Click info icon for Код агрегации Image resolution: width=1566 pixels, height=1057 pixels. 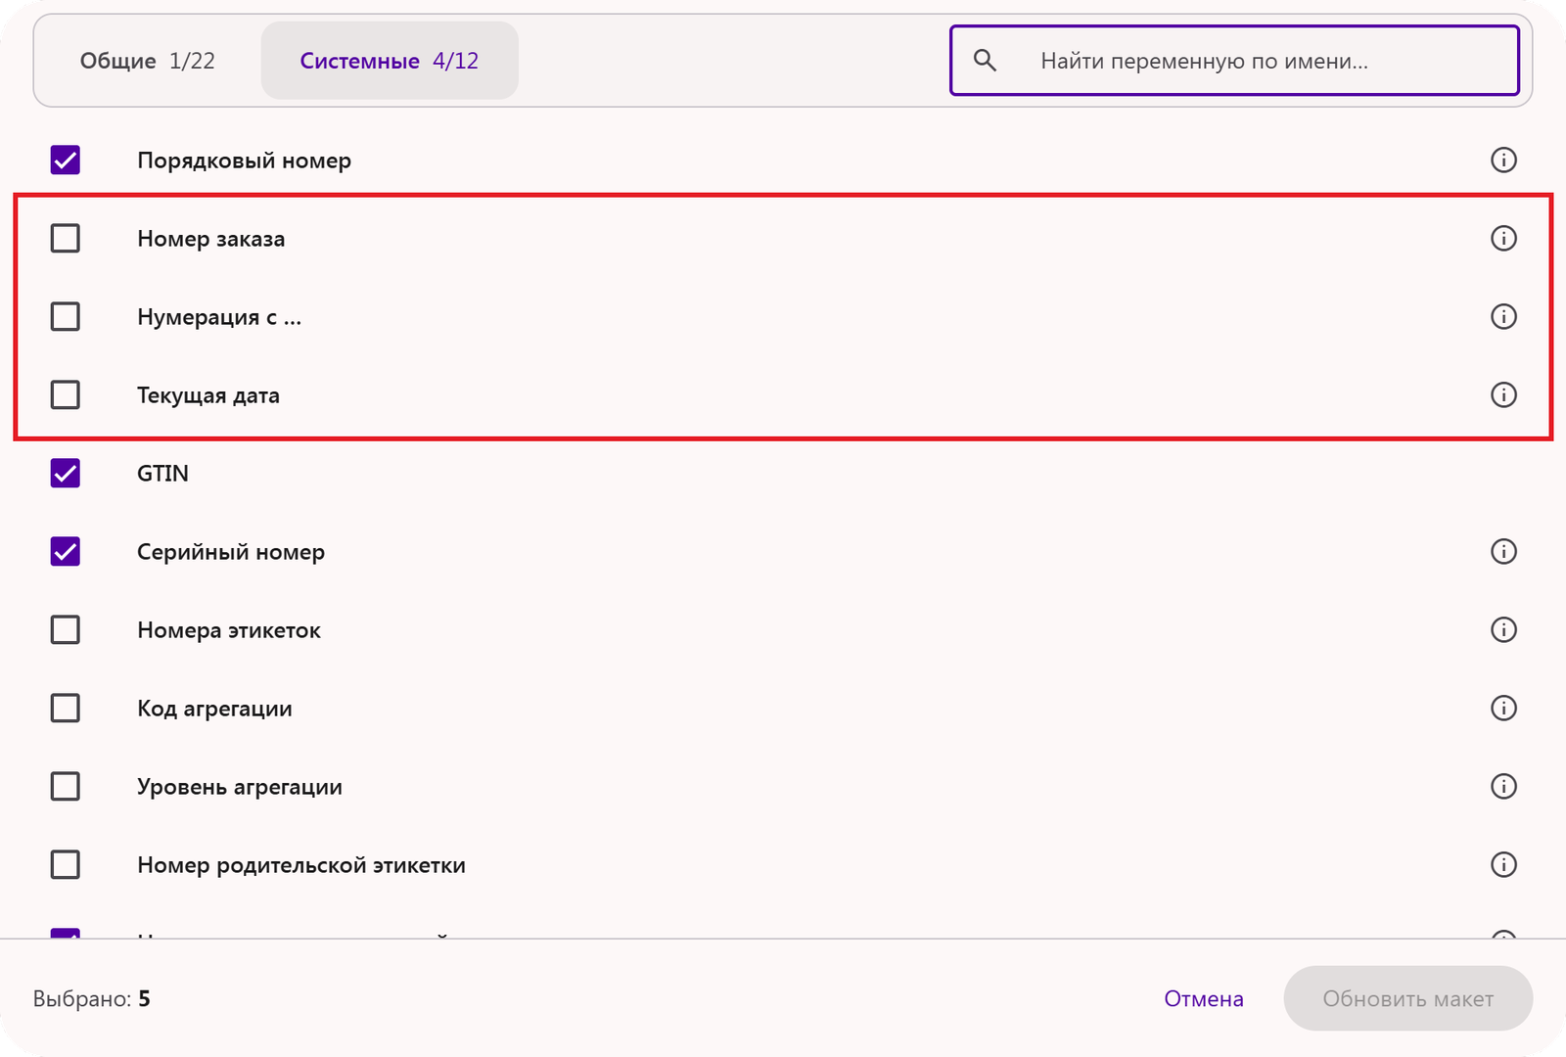tap(1503, 708)
